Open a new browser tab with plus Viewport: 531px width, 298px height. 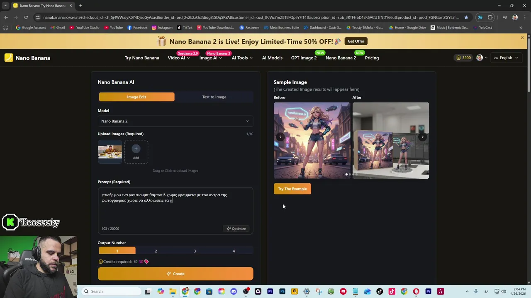point(80,6)
